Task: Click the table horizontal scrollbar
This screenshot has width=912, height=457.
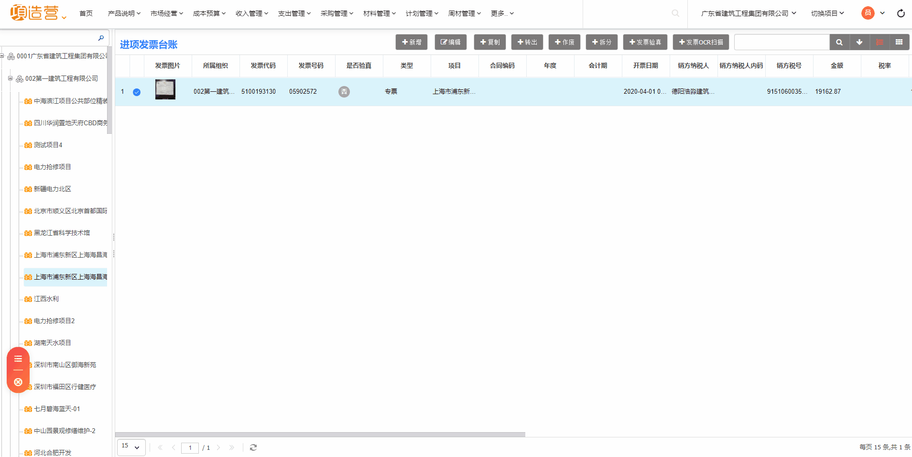Action: click(x=320, y=435)
